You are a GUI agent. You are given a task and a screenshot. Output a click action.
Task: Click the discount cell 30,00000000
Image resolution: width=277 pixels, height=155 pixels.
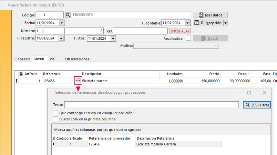click(x=236, y=81)
